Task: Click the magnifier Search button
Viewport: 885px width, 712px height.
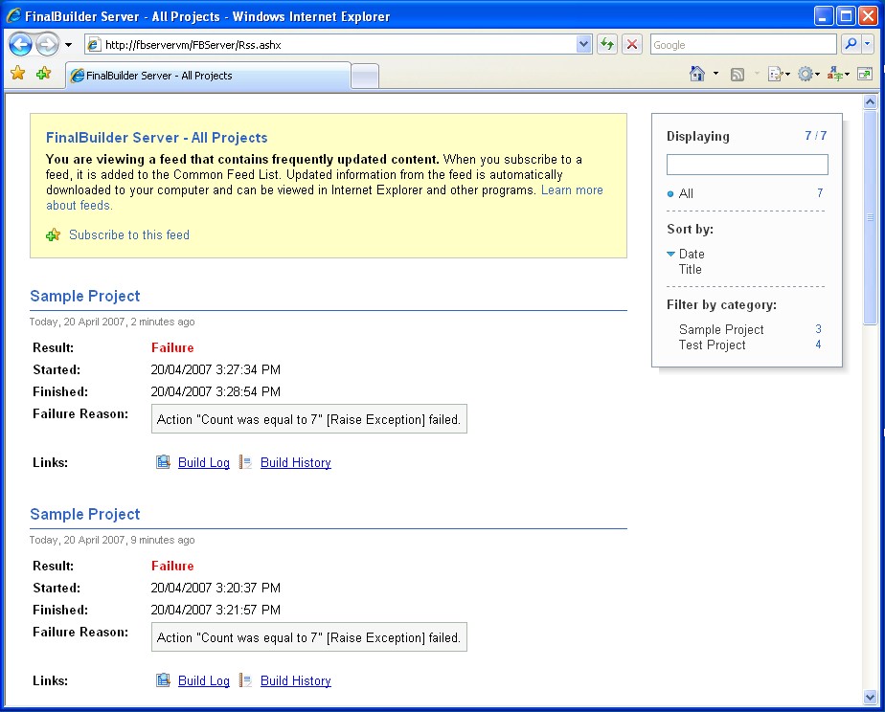Action: [851, 45]
